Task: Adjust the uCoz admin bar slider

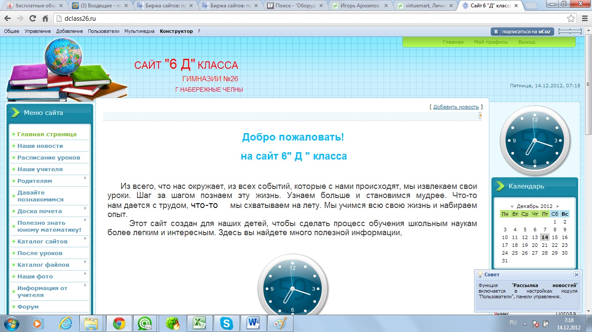Action: [x=570, y=31]
